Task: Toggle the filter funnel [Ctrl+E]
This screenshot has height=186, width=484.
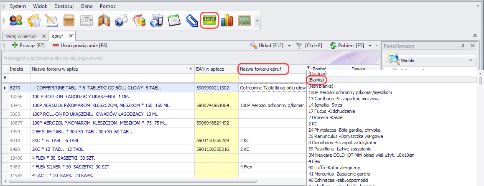Action: (299, 46)
